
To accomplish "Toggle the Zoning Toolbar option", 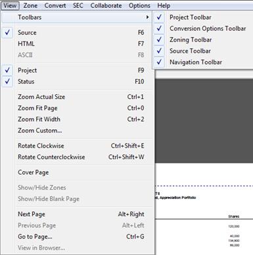I will pyautogui.click(x=203, y=40).
